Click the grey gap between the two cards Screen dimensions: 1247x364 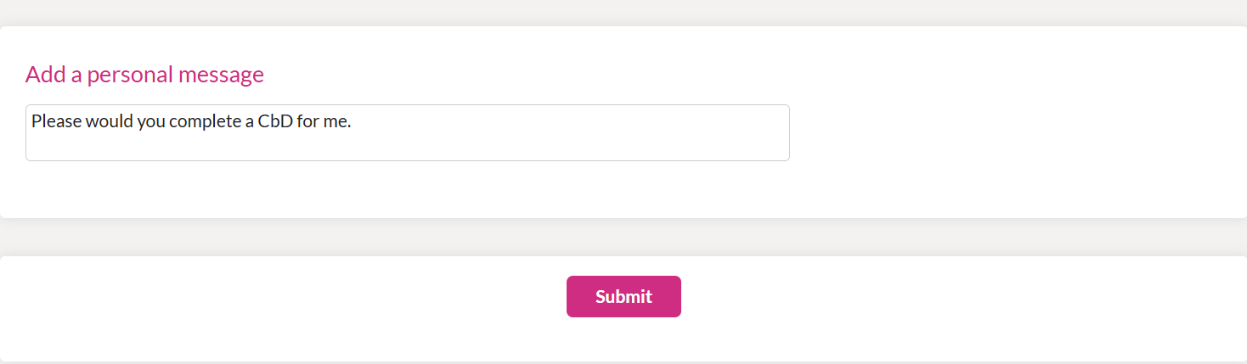pos(623,238)
